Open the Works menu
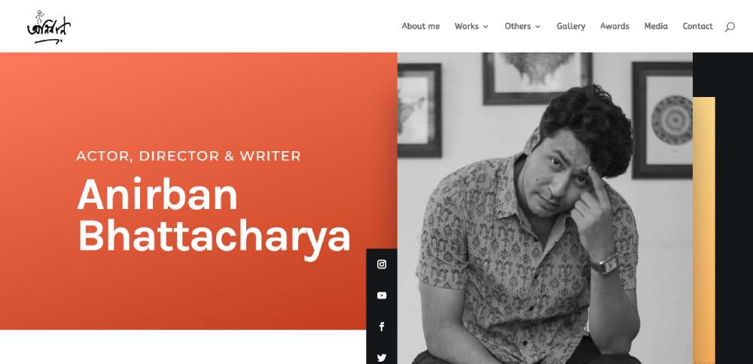The width and height of the screenshot is (753, 364). click(x=466, y=26)
